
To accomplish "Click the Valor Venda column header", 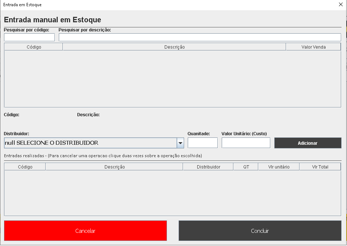I will tap(313, 47).
